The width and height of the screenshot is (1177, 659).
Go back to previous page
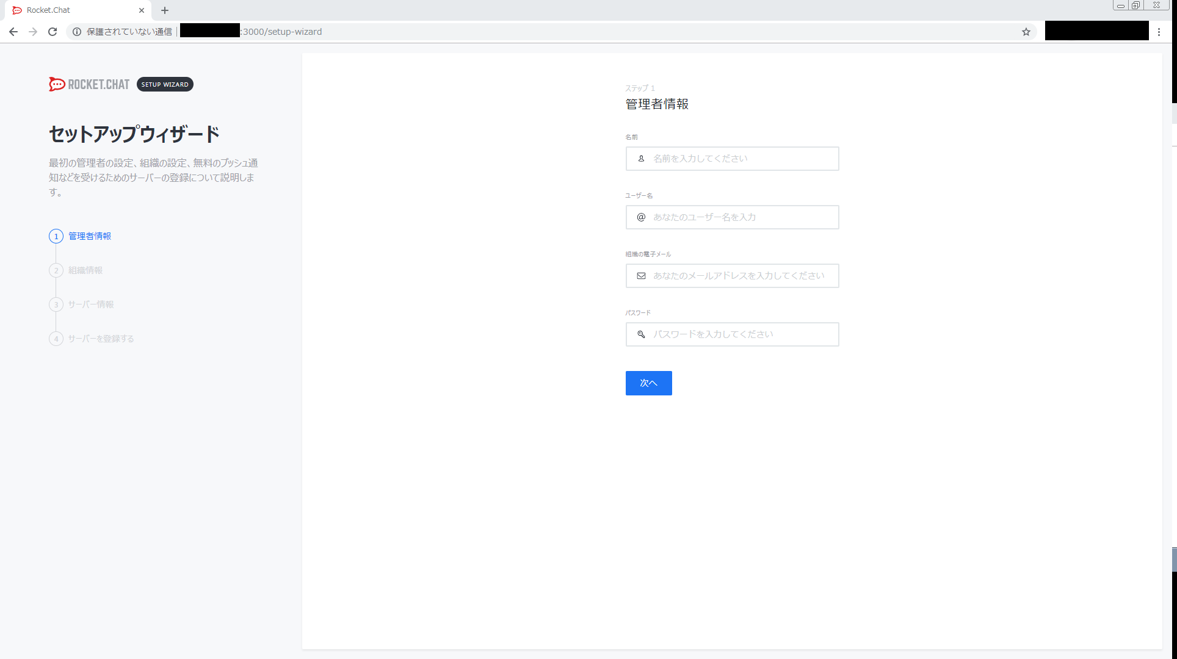(x=13, y=32)
